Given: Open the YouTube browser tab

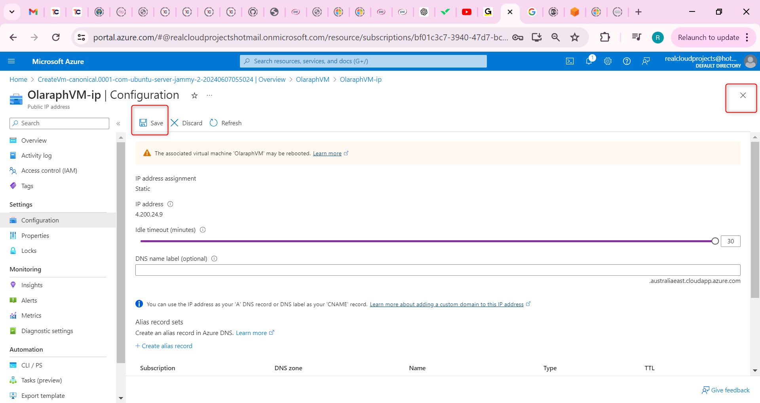Looking at the screenshot, I should [467, 12].
